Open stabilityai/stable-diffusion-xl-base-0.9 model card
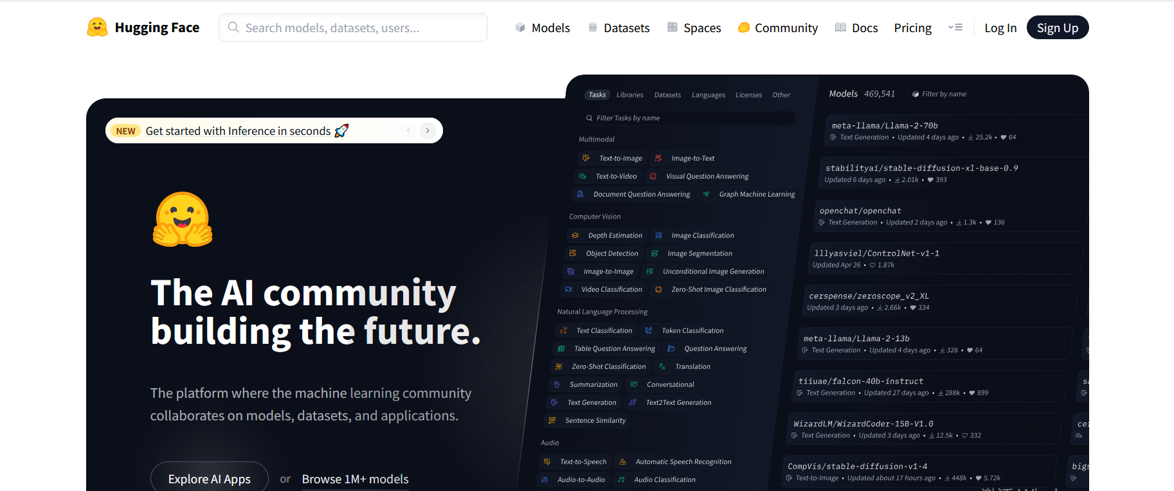This screenshot has width=1174, height=491. tap(954, 174)
